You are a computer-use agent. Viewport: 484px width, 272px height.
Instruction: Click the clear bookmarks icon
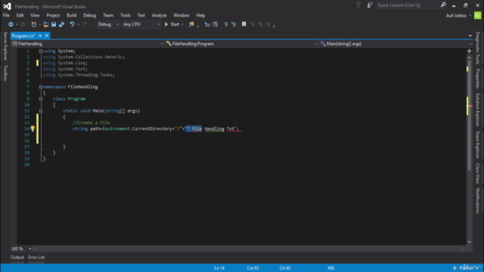pos(268,24)
